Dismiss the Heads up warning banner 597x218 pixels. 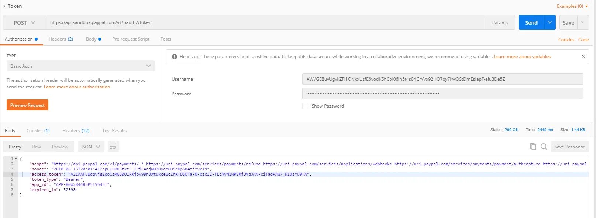(x=583, y=56)
